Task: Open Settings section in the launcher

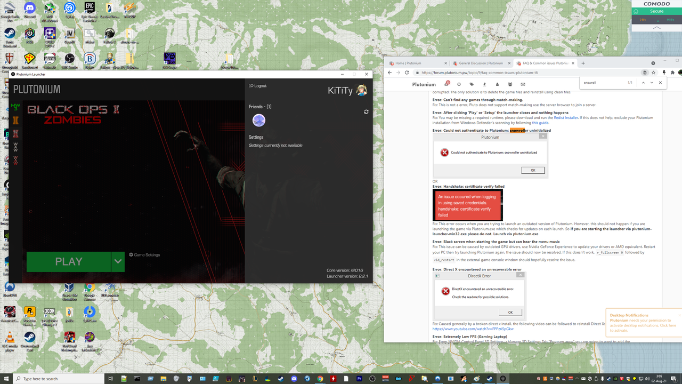Action: coord(256,137)
